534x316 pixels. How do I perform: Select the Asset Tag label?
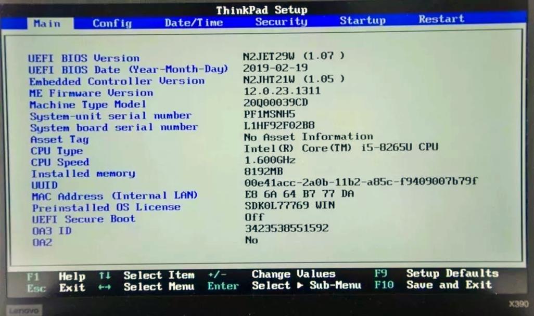tap(60, 139)
